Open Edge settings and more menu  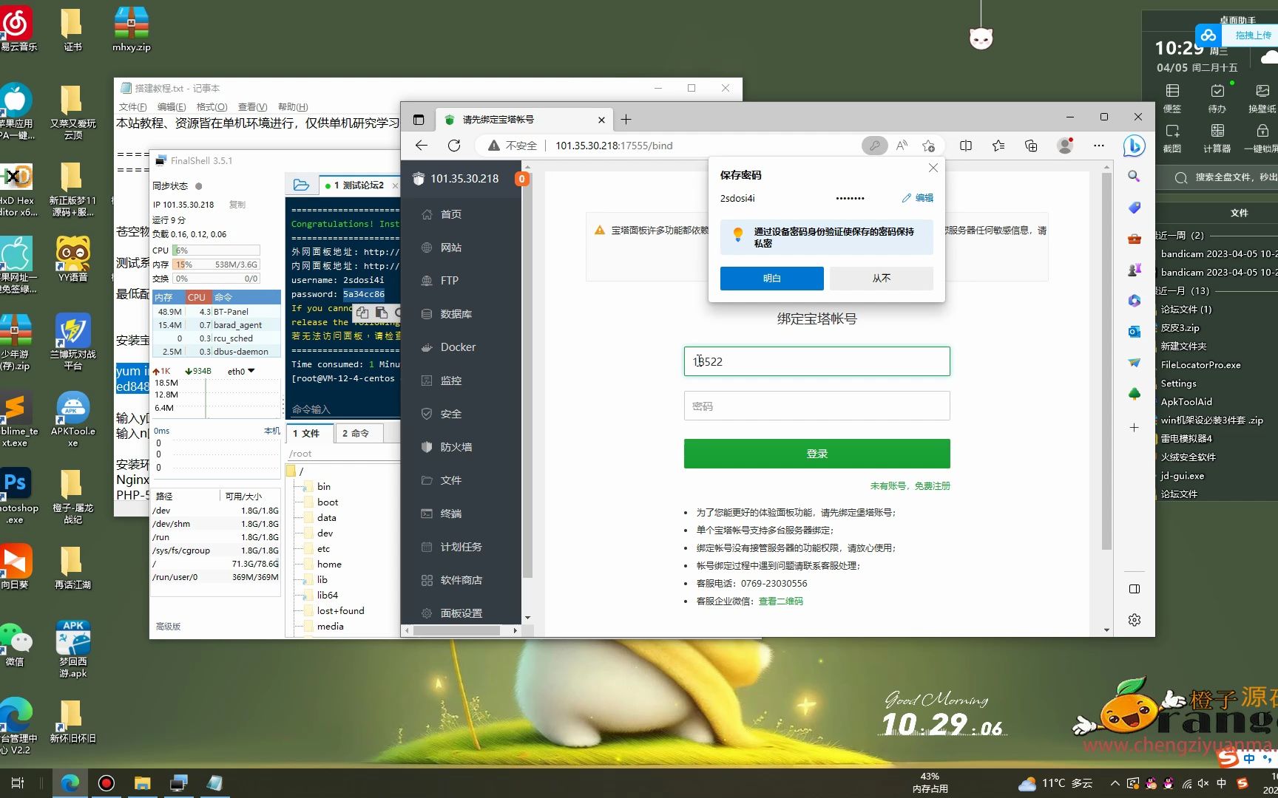click(1099, 146)
